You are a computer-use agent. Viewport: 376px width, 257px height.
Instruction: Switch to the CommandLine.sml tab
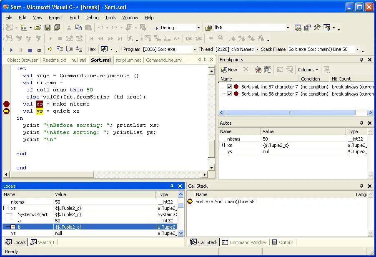[164, 60]
